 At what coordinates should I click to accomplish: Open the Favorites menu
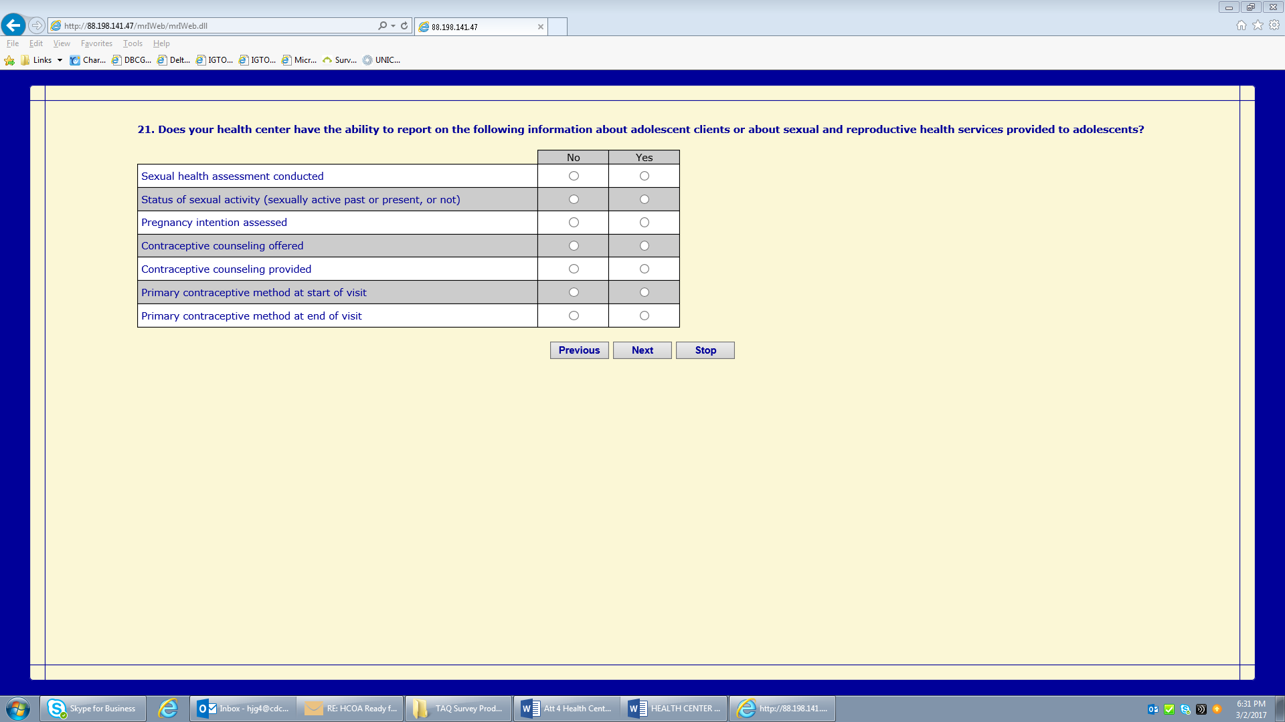pos(96,43)
